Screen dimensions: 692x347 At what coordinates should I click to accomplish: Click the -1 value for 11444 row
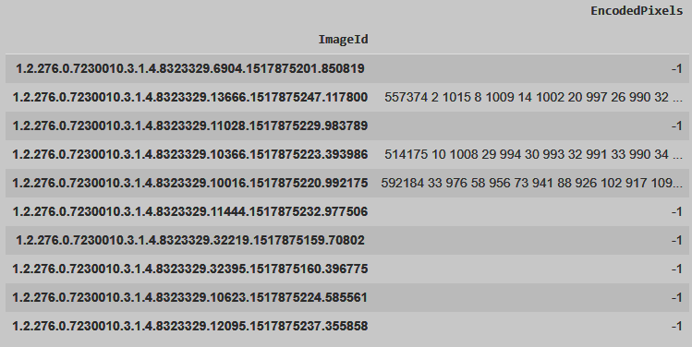point(677,211)
